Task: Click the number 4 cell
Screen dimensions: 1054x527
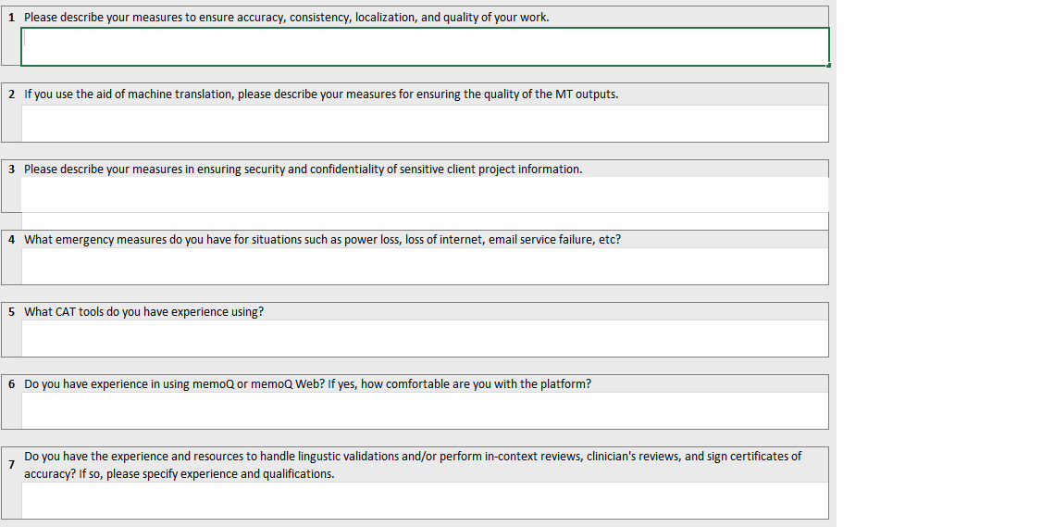Action: pos(11,239)
